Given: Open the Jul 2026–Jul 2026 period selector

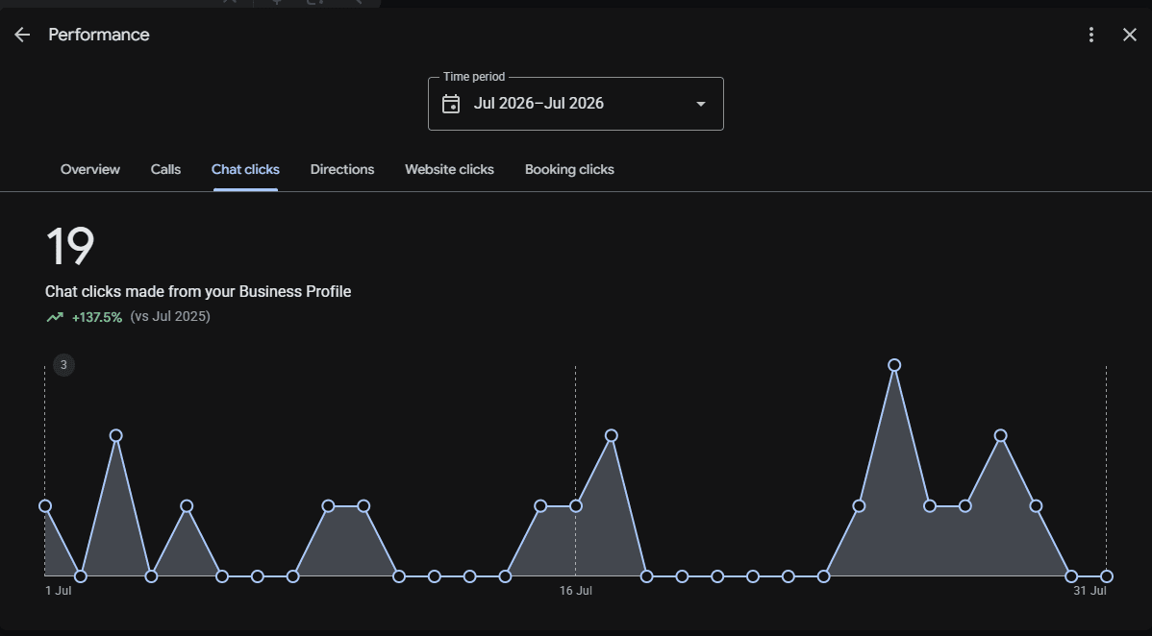Looking at the screenshot, I should coord(576,104).
